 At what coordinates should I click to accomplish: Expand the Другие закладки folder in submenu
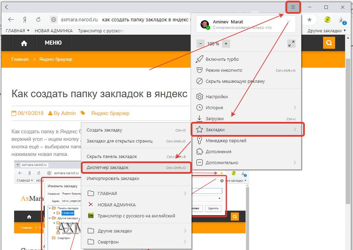click(x=136, y=231)
